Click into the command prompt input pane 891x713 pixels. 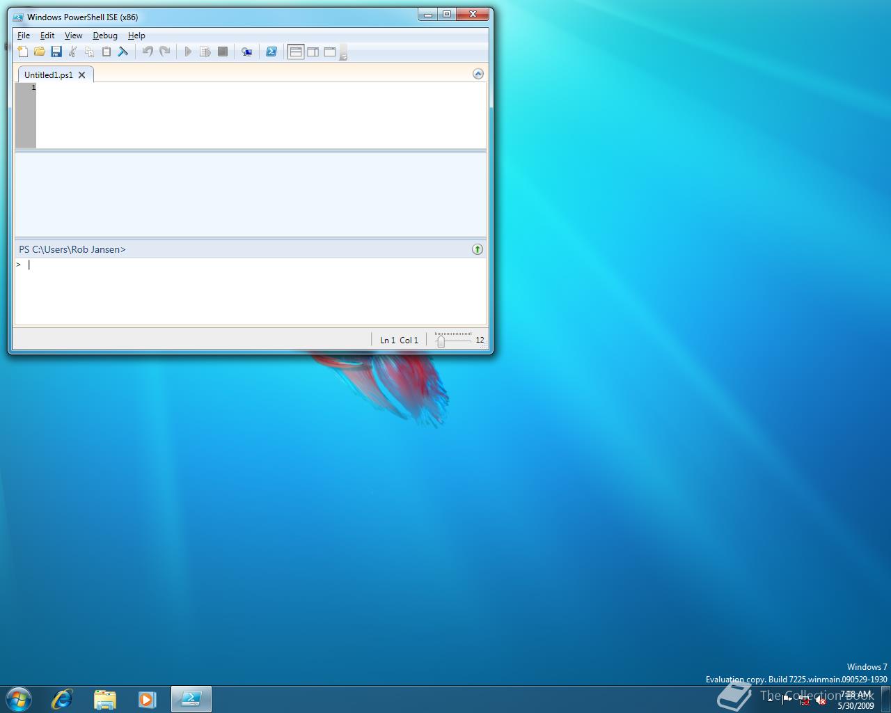point(251,291)
